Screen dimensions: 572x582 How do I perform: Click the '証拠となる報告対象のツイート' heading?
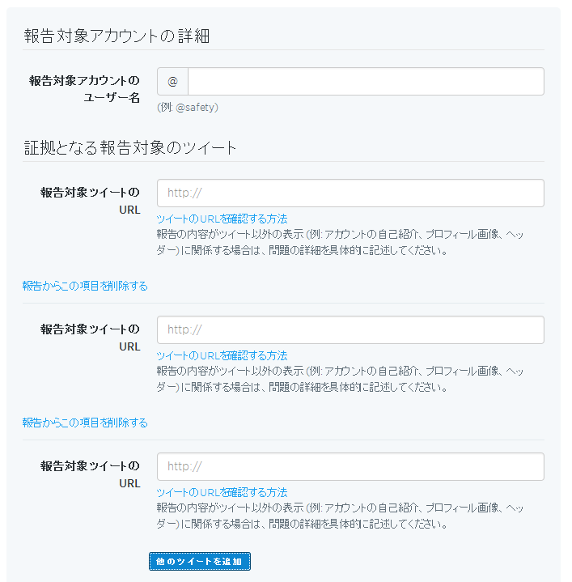click(x=129, y=147)
